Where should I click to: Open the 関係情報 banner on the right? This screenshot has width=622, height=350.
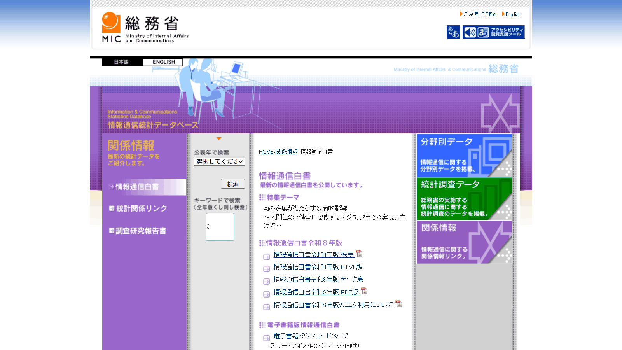465,242
